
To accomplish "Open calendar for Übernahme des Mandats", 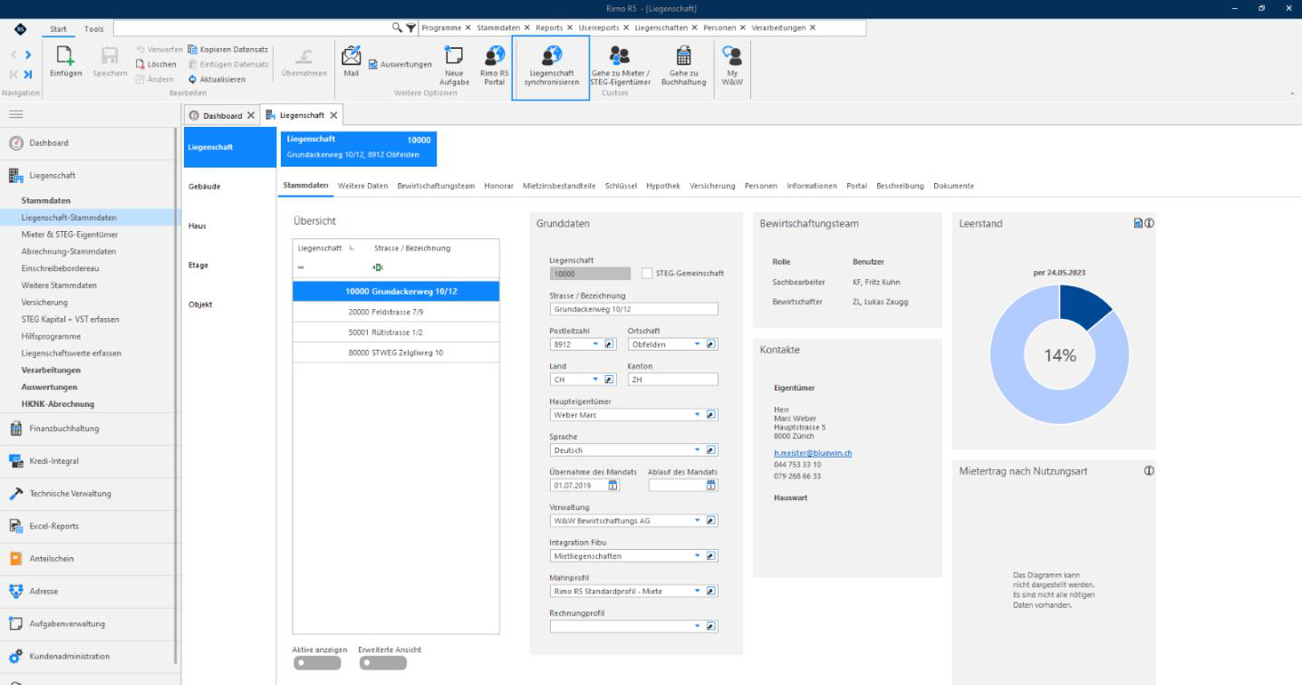I will coord(613,485).
